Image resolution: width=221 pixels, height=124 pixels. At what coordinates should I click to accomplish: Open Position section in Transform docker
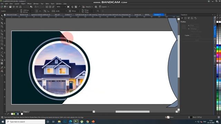click(182, 18)
